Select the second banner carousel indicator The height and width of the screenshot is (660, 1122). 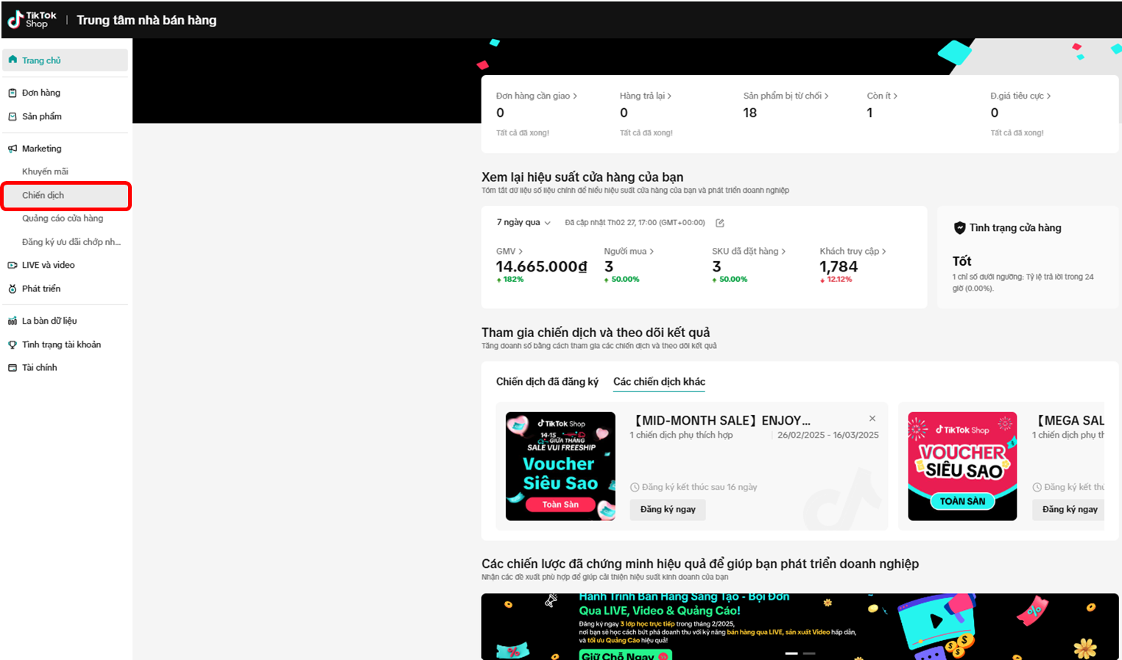point(809,653)
